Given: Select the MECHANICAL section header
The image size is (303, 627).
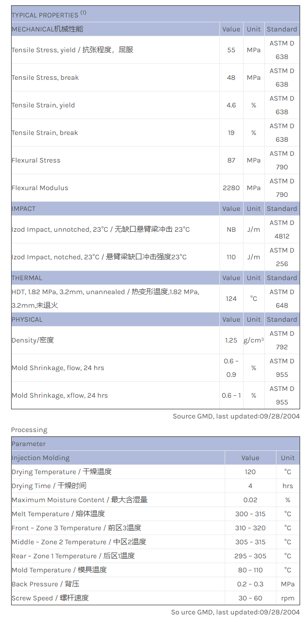Looking at the screenshot, I should point(47,29).
